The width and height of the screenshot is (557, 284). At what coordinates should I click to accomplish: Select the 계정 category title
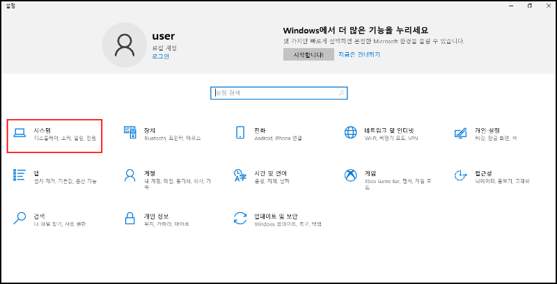[150, 173]
